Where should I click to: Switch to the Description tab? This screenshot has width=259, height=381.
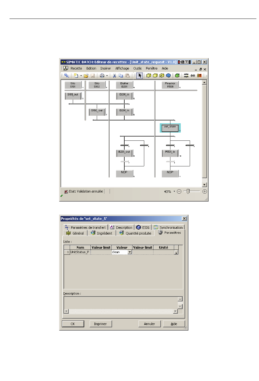[x=121, y=227]
